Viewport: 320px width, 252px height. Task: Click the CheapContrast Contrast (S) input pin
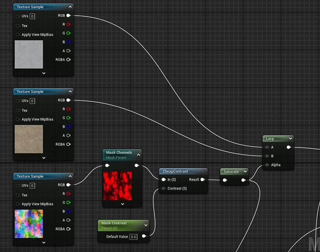163,188
